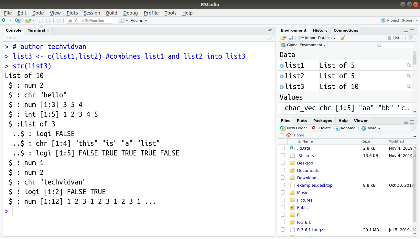Open the pane layout grid icon
420x239 pixels.
[x=121, y=20]
